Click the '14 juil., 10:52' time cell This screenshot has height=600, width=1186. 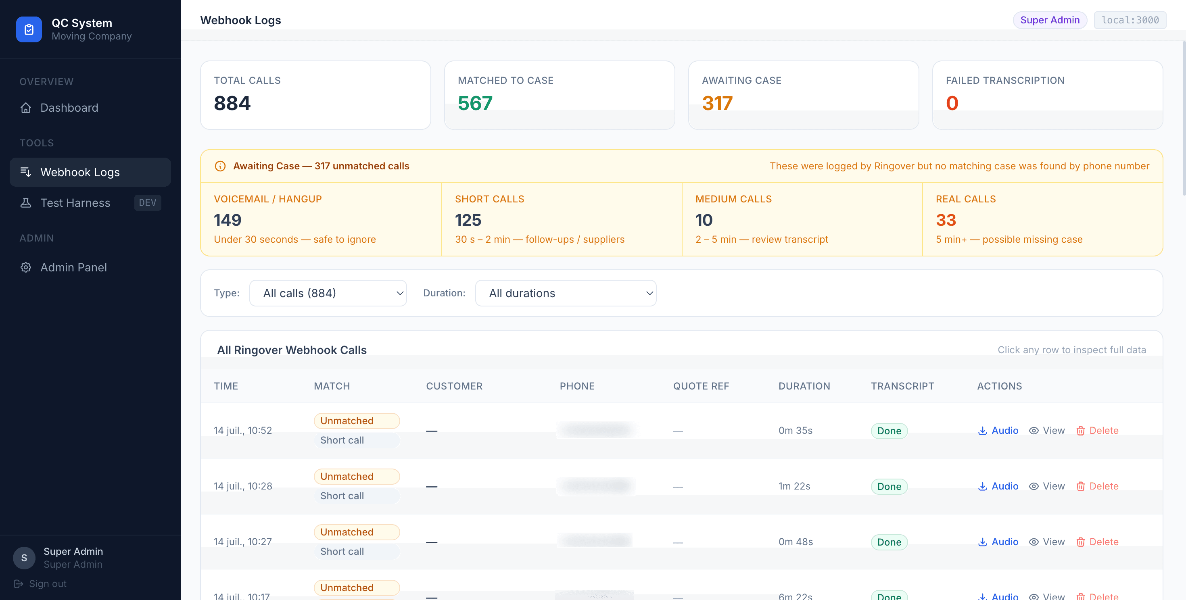tap(242, 431)
